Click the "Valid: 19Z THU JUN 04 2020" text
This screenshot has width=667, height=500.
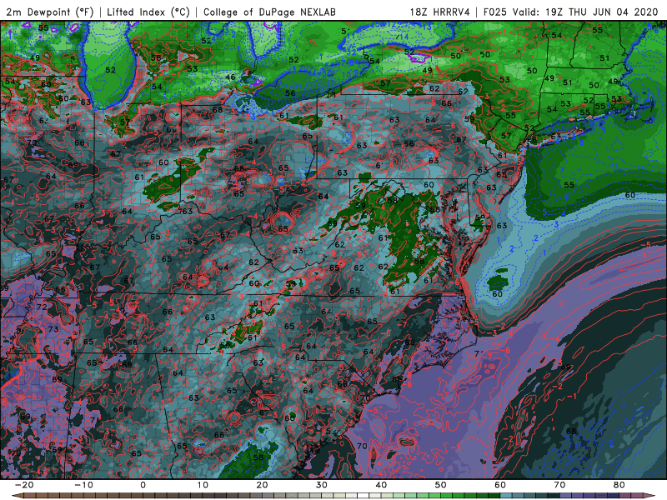[x=585, y=12]
